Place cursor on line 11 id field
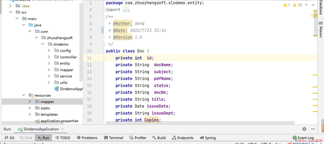This screenshot has width=324, height=144. click(x=149, y=58)
